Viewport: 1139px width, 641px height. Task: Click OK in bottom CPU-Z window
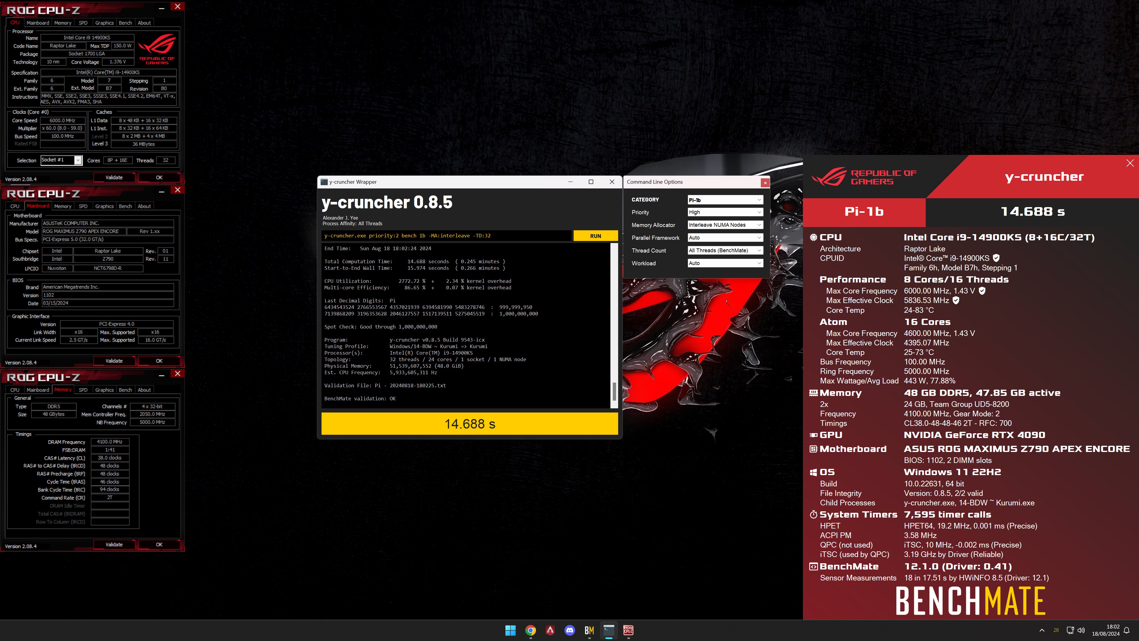click(159, 545)
